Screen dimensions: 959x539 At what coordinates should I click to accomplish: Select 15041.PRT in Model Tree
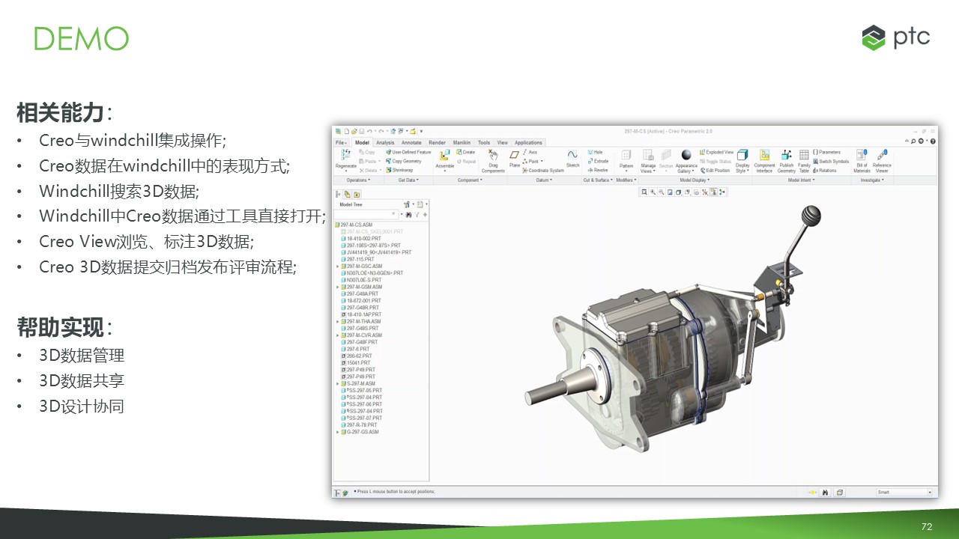point(357,362)
